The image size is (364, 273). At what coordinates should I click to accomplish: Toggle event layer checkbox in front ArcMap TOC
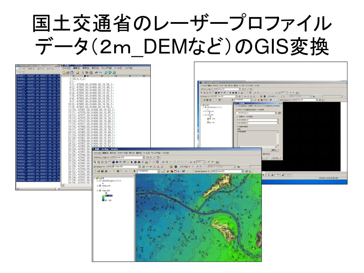coord(100,181)
